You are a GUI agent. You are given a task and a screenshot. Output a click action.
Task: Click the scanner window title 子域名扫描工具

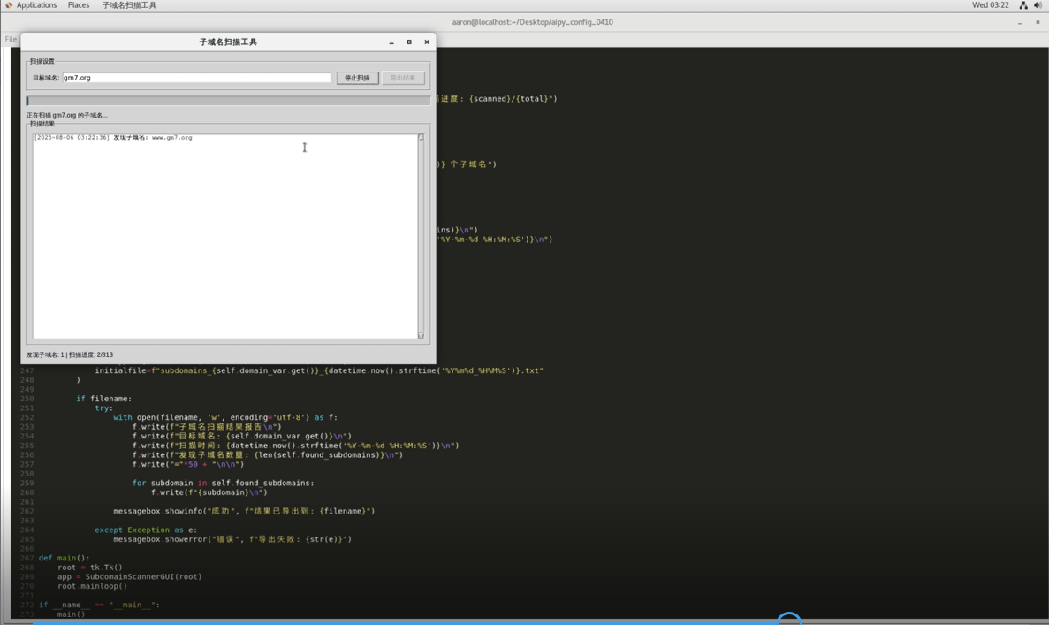point(228,42)
